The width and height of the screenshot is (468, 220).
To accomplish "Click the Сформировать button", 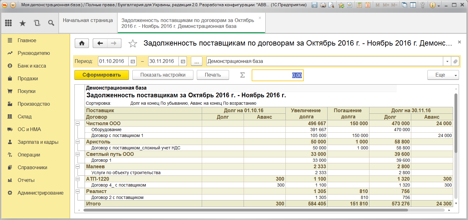I will (x=101, y=75).
